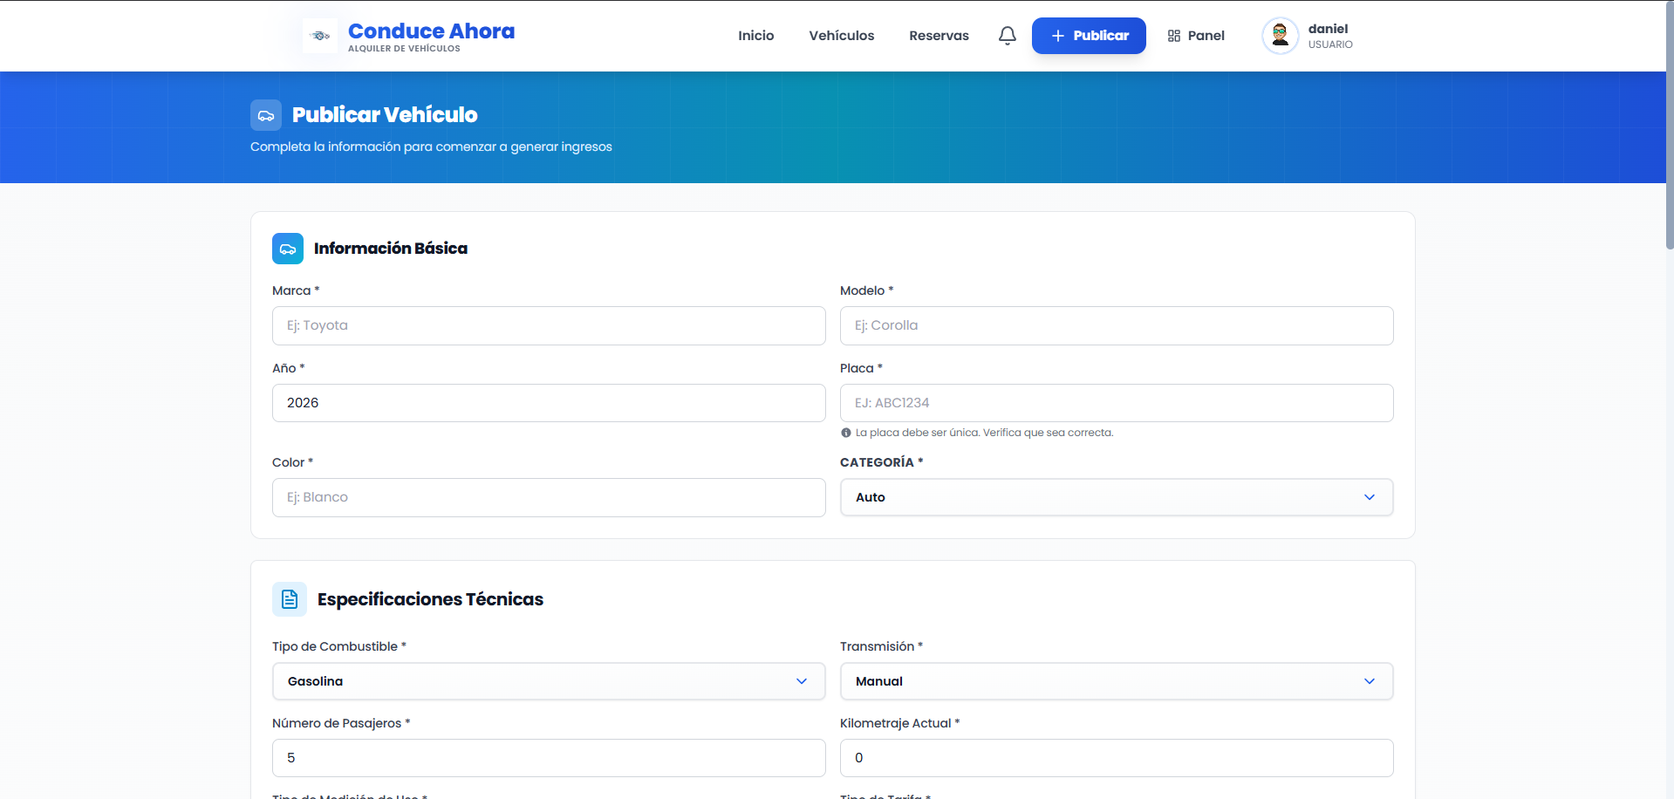Open the notifications bell

pos(1007,36)
